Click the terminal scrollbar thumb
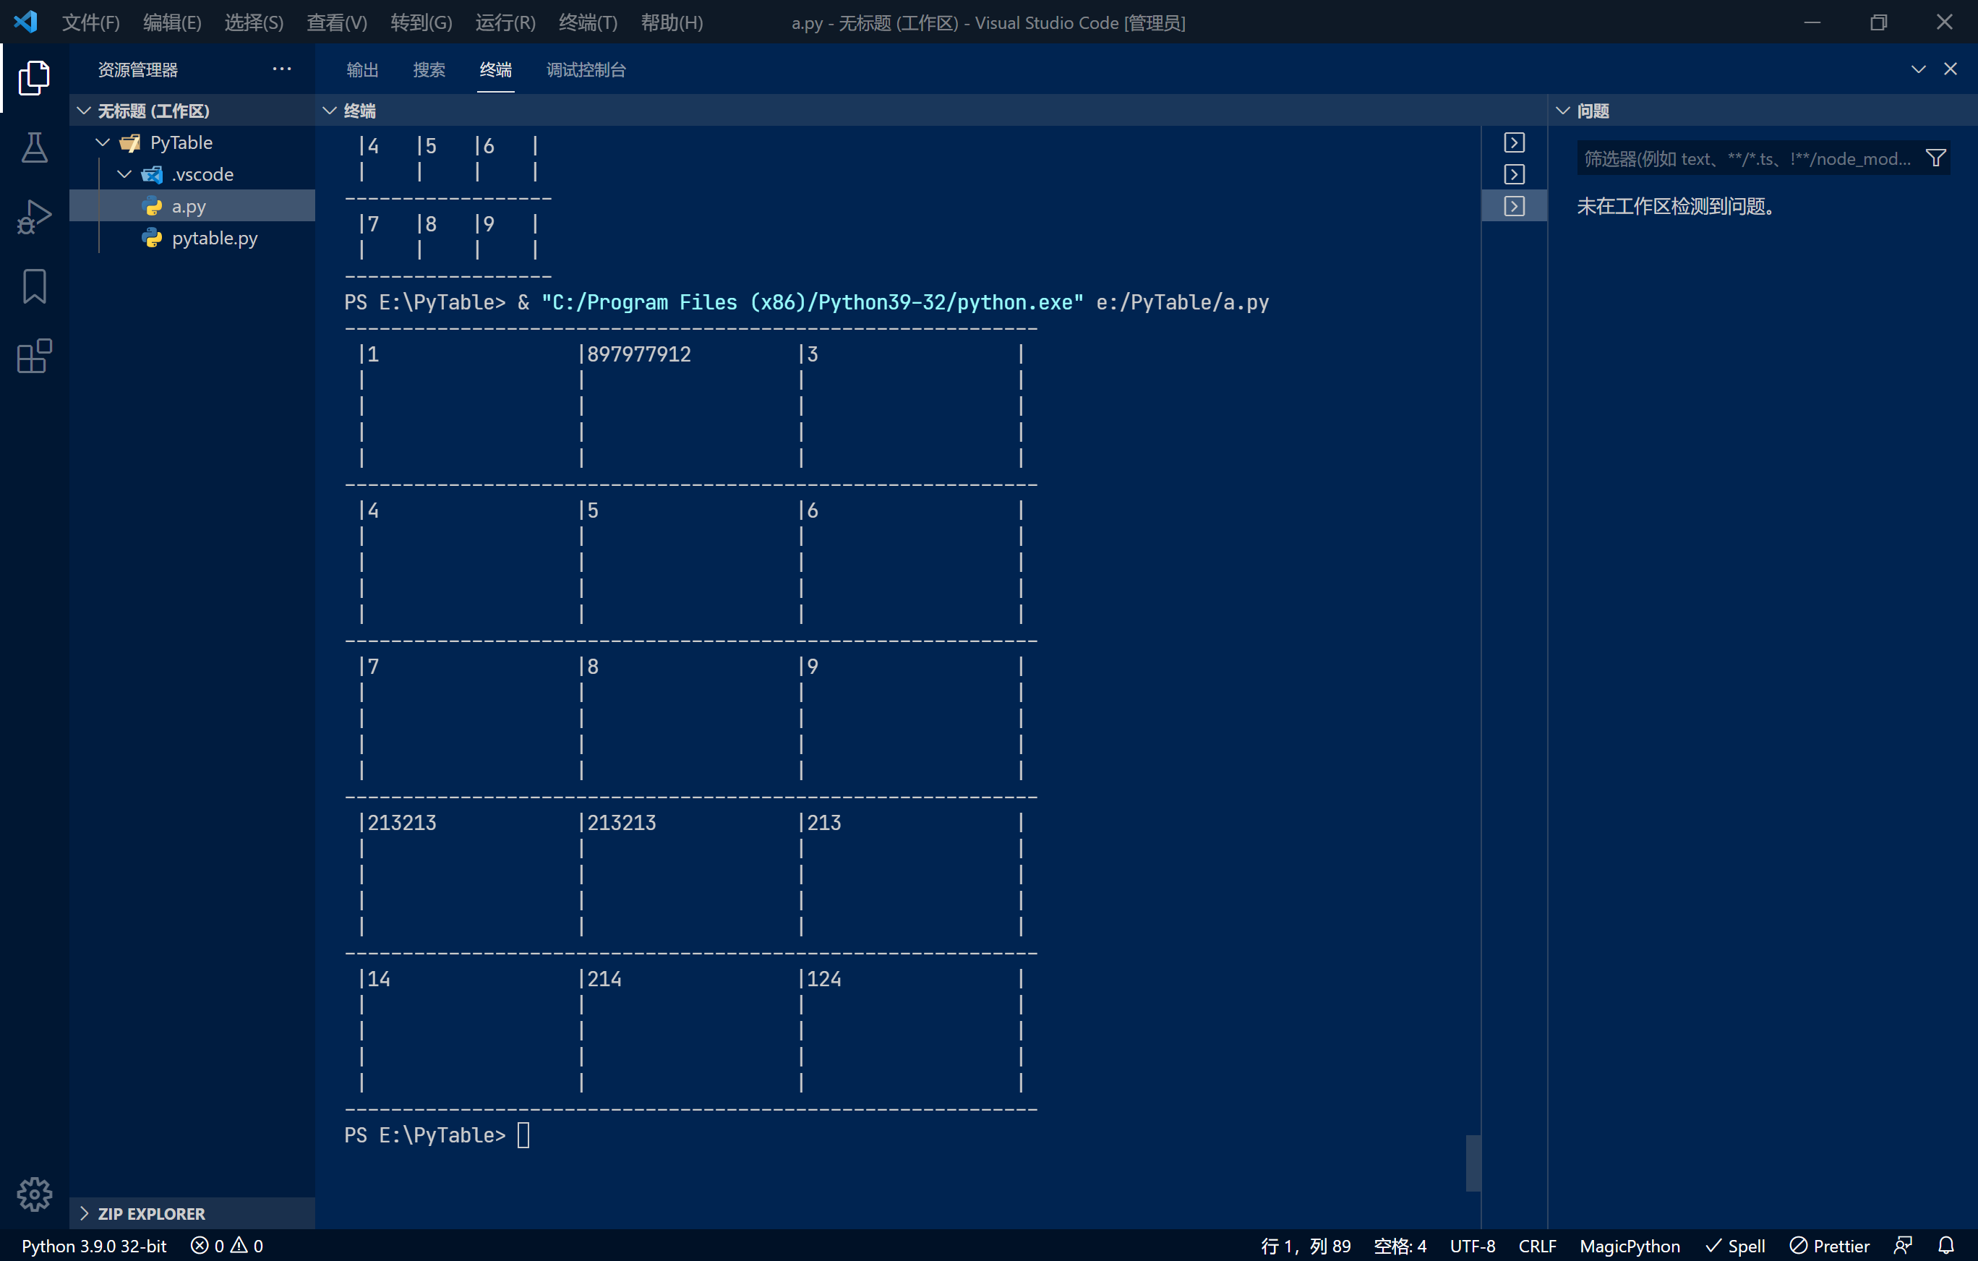This screenshot has height=1261, width=1978. pyautogui.click(x=1473, y=1163)
